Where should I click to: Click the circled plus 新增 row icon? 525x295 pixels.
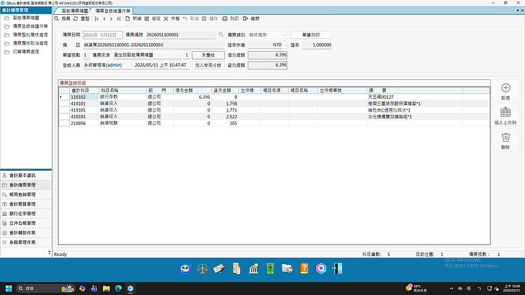(505, 88)
